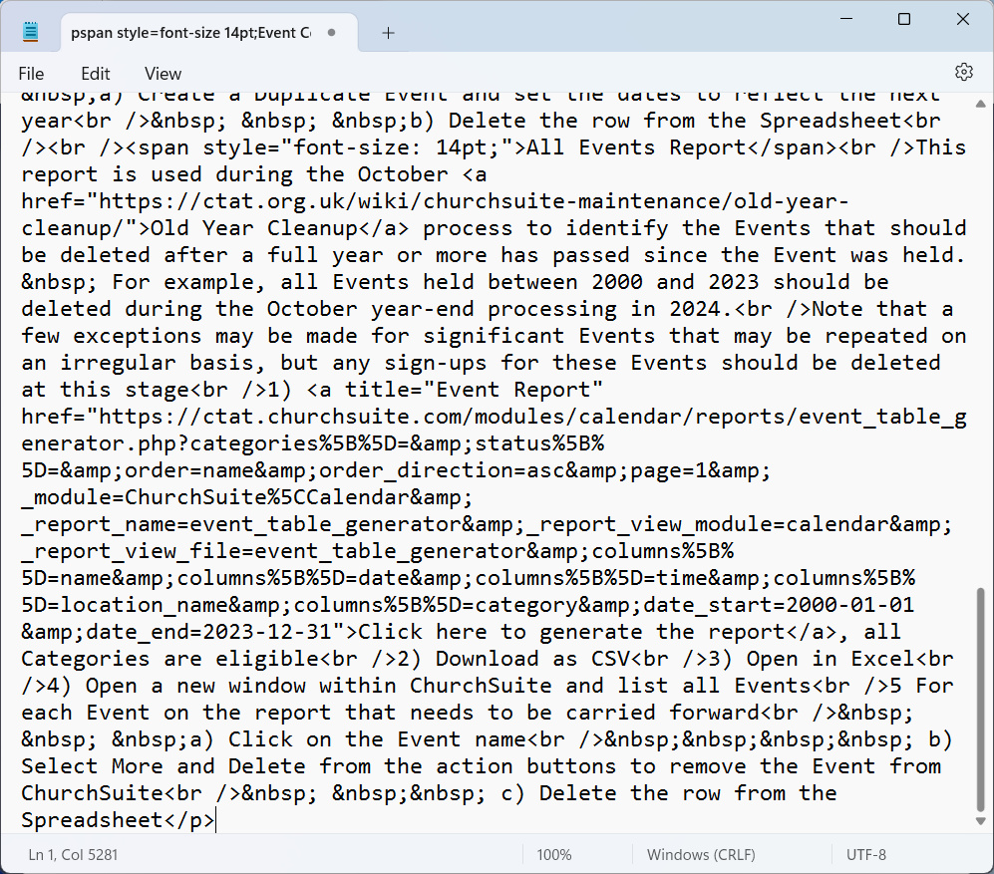Close the Notepad window

tap(963, 19)
